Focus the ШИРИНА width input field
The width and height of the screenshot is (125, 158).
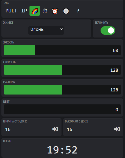[28, 130]
